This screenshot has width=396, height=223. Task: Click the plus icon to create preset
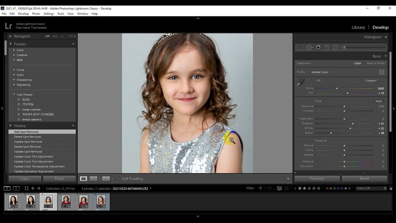73,44
